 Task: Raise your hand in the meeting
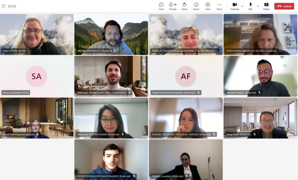pyautogui.click(x=184, y=6)
